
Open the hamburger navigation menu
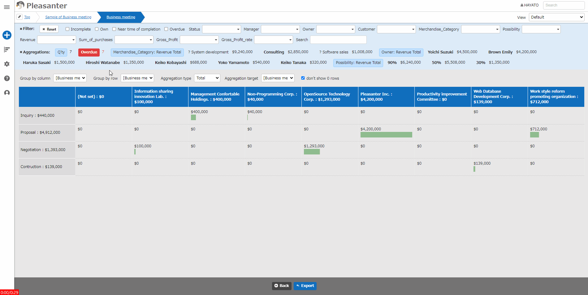[7, 7]
